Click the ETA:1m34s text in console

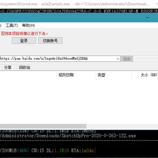point(83,151)
